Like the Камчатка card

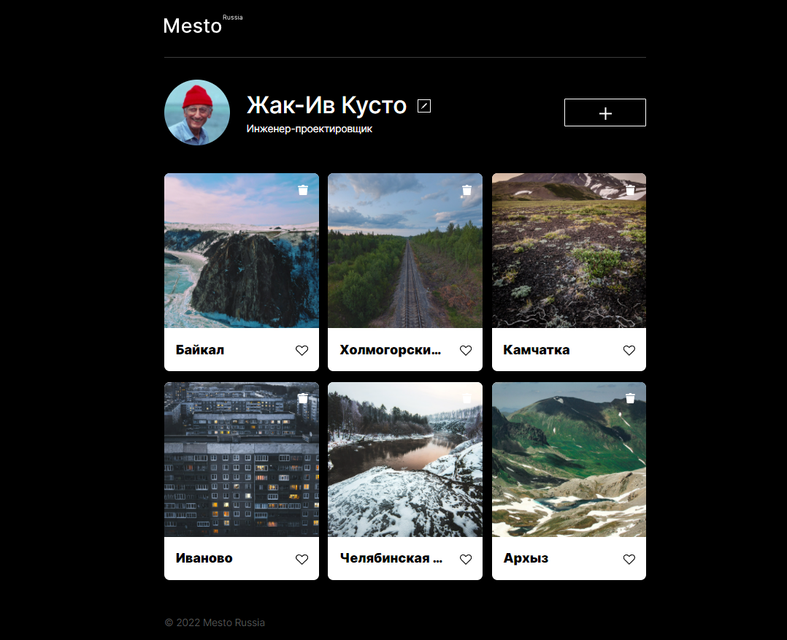[x=629, y=351]
